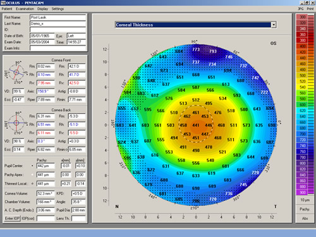Click the 745 value in lower right map
316x237 pixels.
243,185
